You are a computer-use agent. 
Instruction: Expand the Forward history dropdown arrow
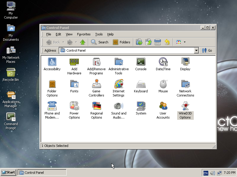[x=76, y=42]
